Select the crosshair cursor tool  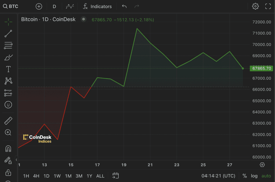tap(8, 22)
